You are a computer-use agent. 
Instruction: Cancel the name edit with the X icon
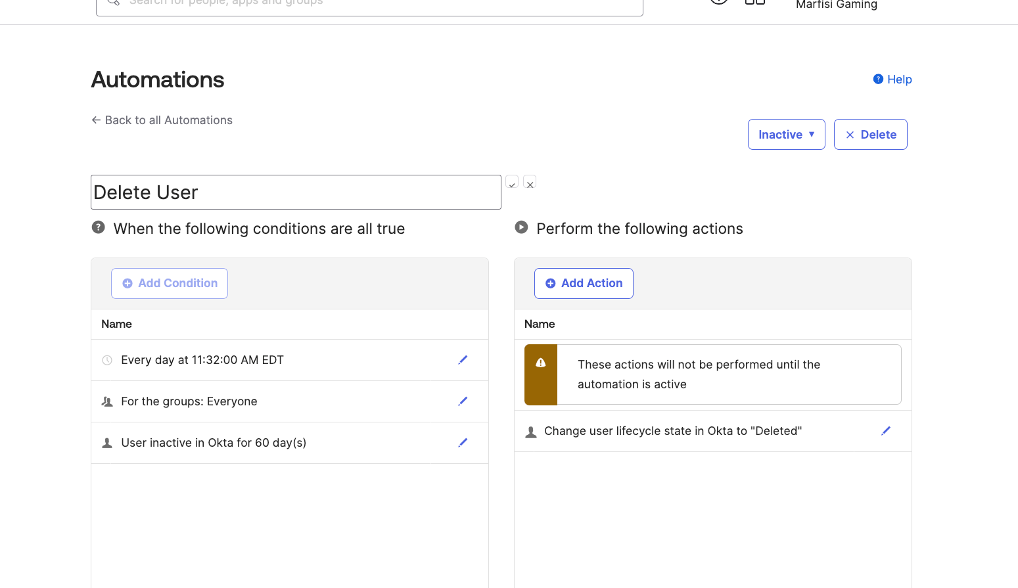(x=530, y=182)
